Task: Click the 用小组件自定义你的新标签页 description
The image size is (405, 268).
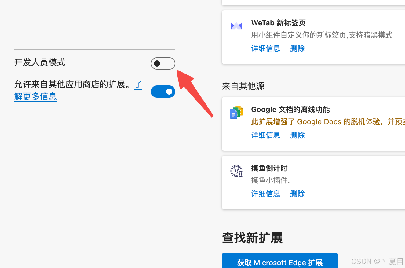Action: click(322, 35)
